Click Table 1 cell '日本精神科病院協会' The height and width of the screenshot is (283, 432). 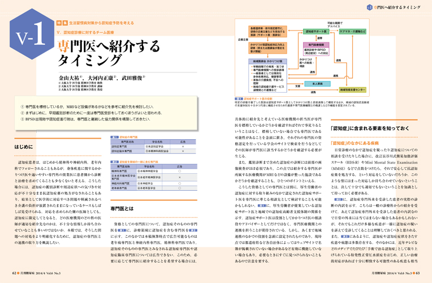pos(157,151)
